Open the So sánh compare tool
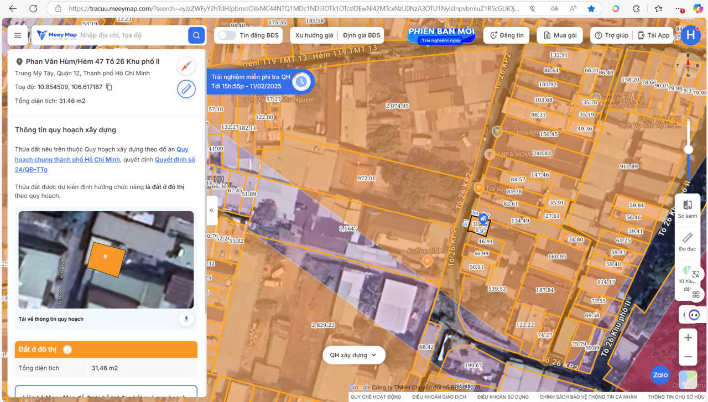This screenshot has height=402, width=708. pos(688,208)
